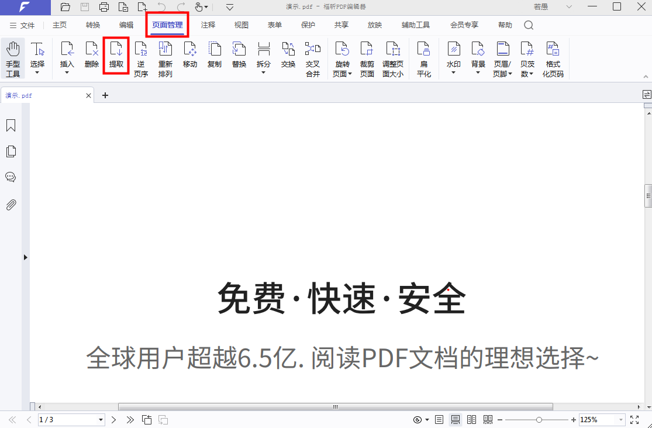Close the 演示.pdf document tab
This screenshot has width=652, height=428.
click(88, 96)
